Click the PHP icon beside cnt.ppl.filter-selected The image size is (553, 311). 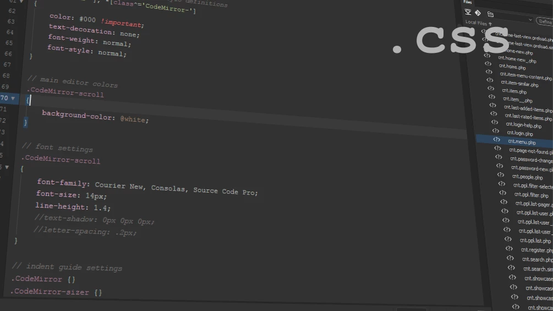coord(502,184)
